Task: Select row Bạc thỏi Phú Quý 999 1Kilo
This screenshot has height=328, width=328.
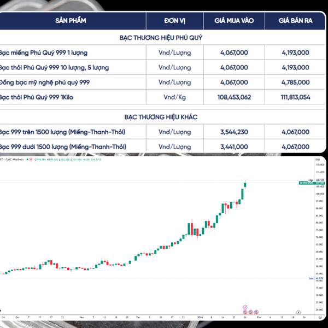Action: [162, 97]
